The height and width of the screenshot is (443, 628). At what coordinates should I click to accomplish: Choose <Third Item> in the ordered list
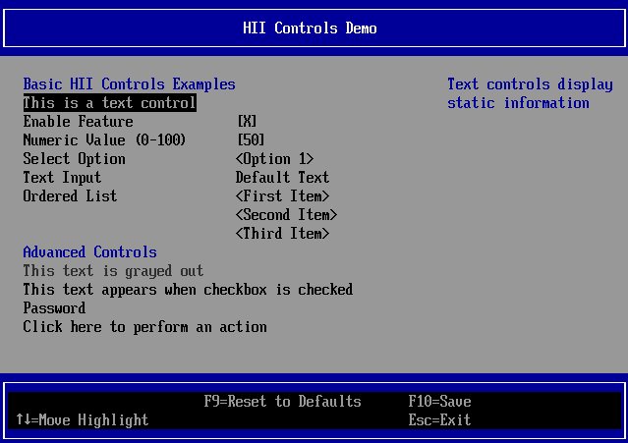click(282, 234)
